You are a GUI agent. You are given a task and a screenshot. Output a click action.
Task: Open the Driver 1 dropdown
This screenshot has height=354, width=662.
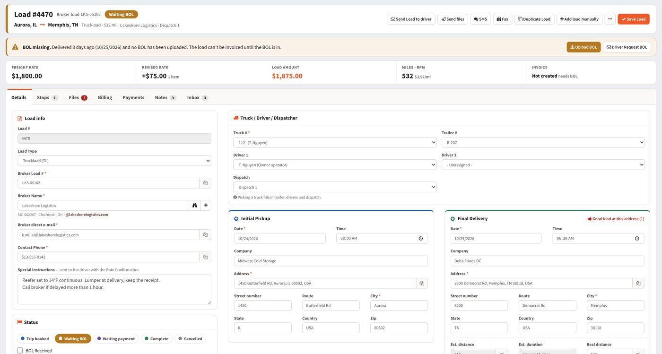[335, 165]
